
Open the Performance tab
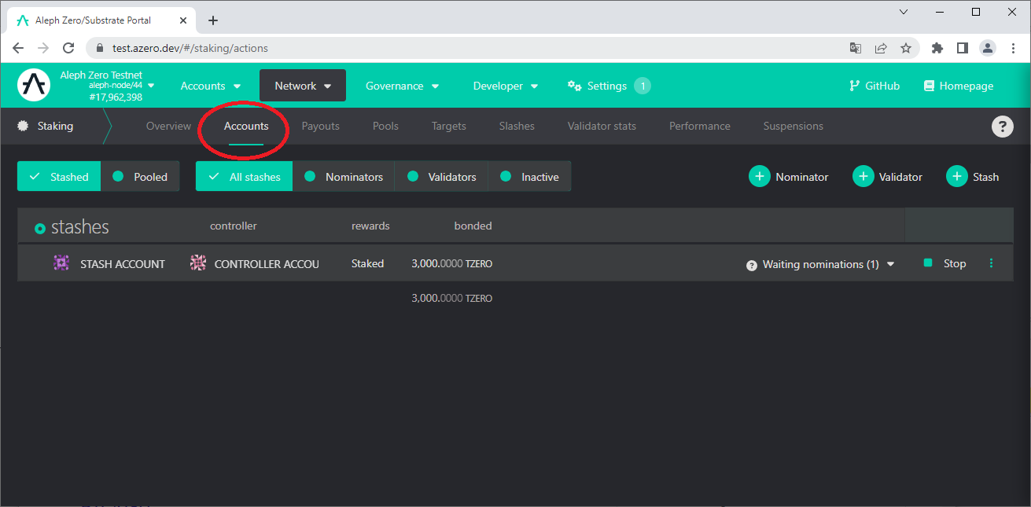(x=700, y=126)
